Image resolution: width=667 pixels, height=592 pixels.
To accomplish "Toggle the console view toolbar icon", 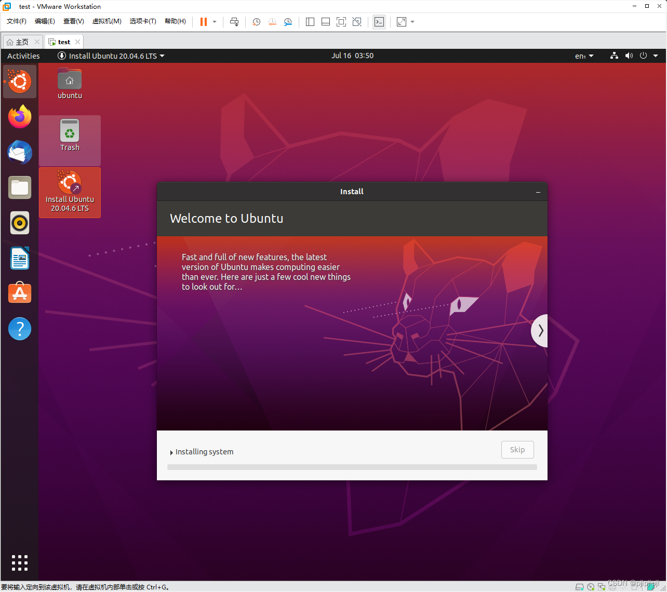I will tap(379, 22).
